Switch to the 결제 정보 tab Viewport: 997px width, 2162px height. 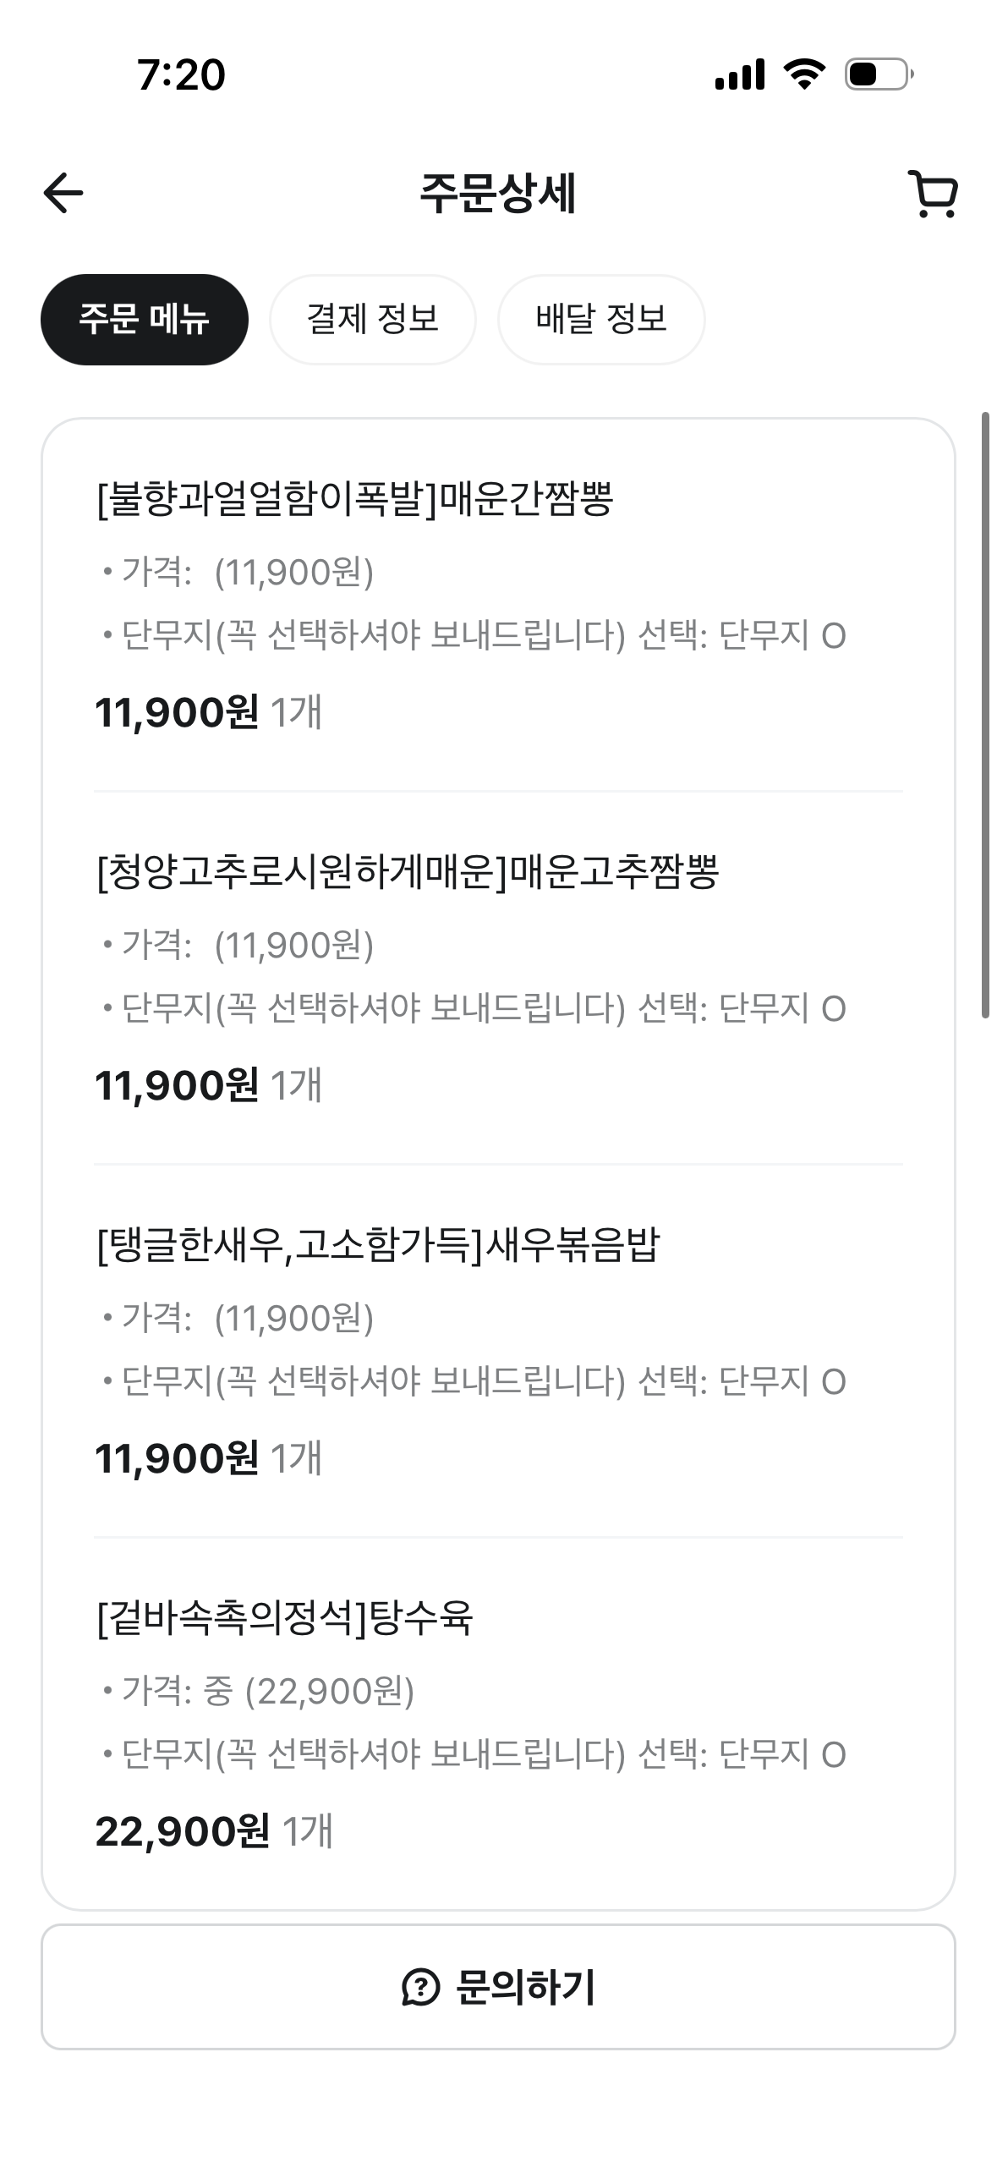373,320
